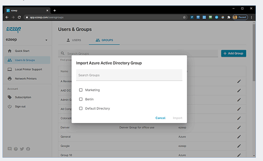Click 'Denver Group for office use' description
This screenshot has height=161, width=263.
point(137,128)
